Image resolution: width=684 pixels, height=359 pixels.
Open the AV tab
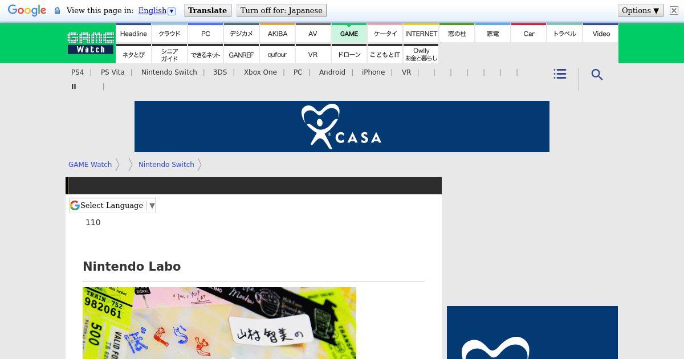tap(313, 34)
